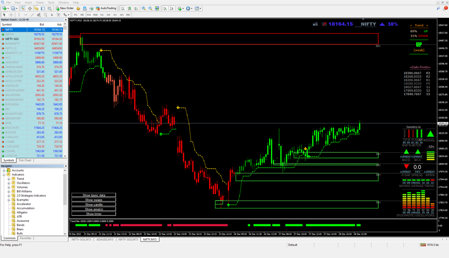Toggle chart shift from right border
This screenshot has height=258, width=449.
pyautogui.click(x=172, y=8)
